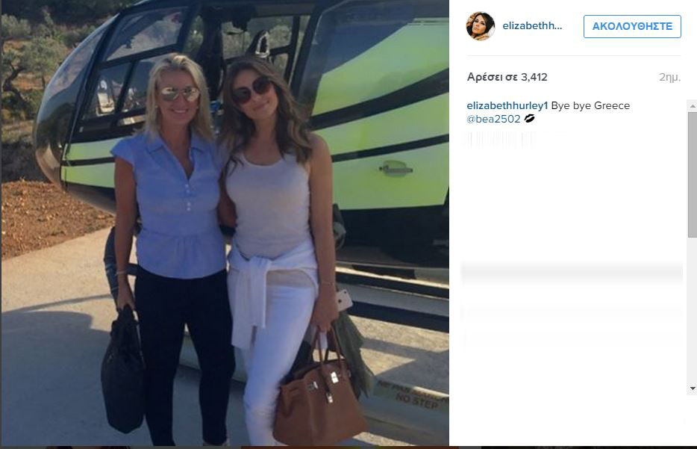Click the black tote bag in photo
Viewport: 697px width, 449px height.
point(123,371)
